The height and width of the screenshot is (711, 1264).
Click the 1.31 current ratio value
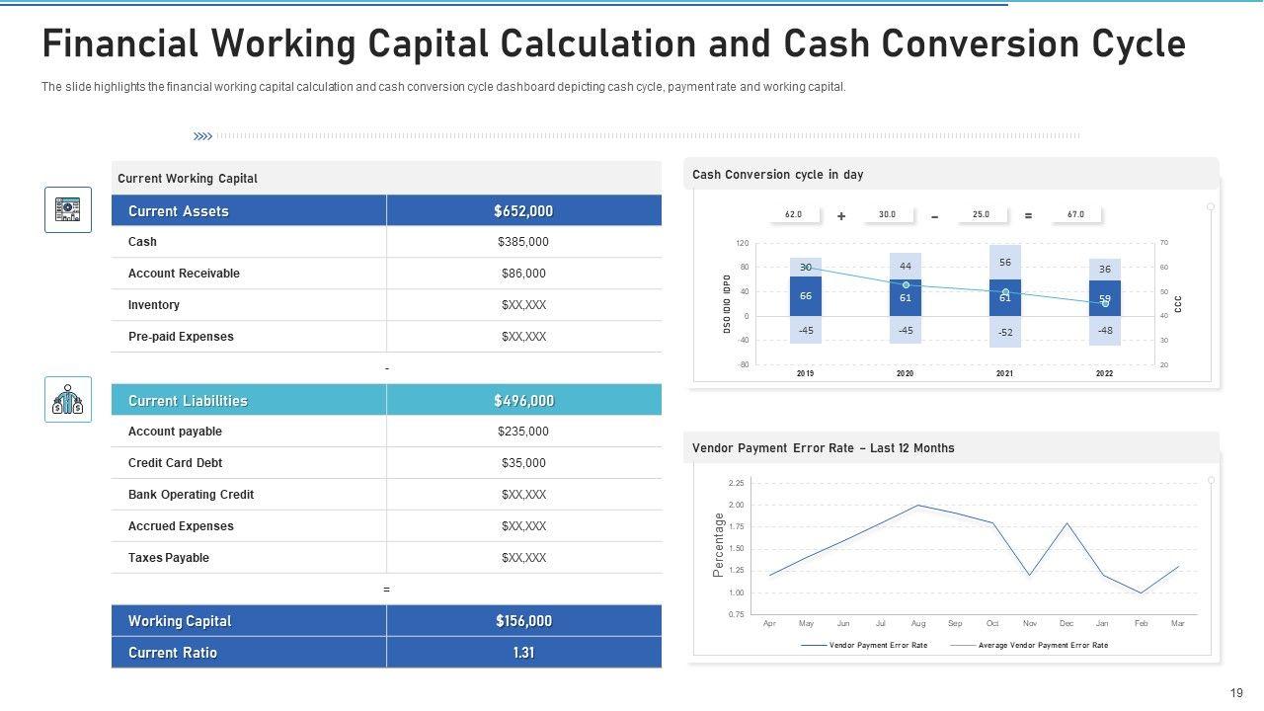523,653
